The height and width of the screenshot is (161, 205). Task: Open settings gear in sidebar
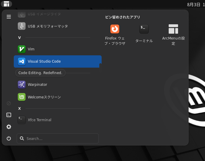pos(9,127)
